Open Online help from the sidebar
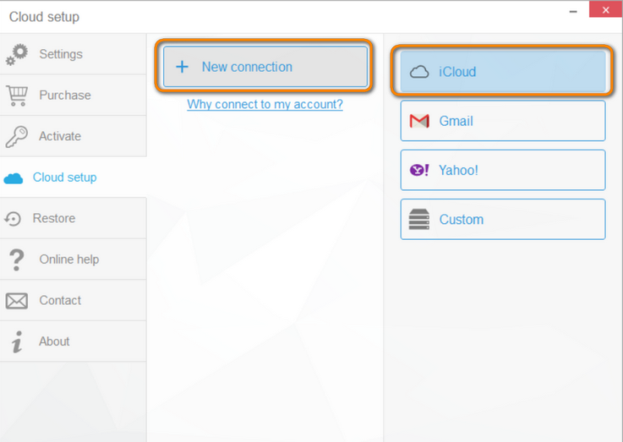The width and height of the screenshot is (623, 442). pyautogui.click(x=73, y=259)
